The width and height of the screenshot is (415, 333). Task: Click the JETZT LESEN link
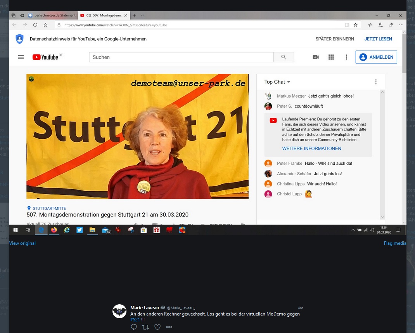[x=378, y=39]
